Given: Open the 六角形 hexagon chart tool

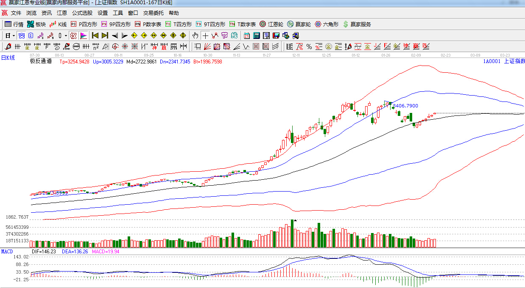Looking at the screenshot, I should tap(327, 24).
